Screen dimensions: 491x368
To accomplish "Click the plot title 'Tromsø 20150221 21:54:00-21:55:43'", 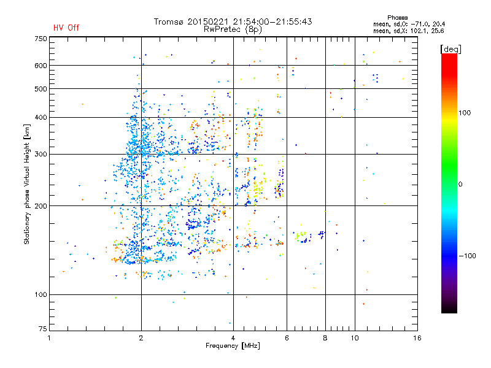I will tap(233, 21).
